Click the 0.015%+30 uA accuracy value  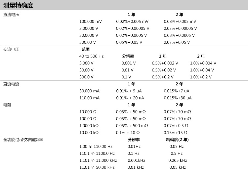pyautogui.click(x=178, y=98)
